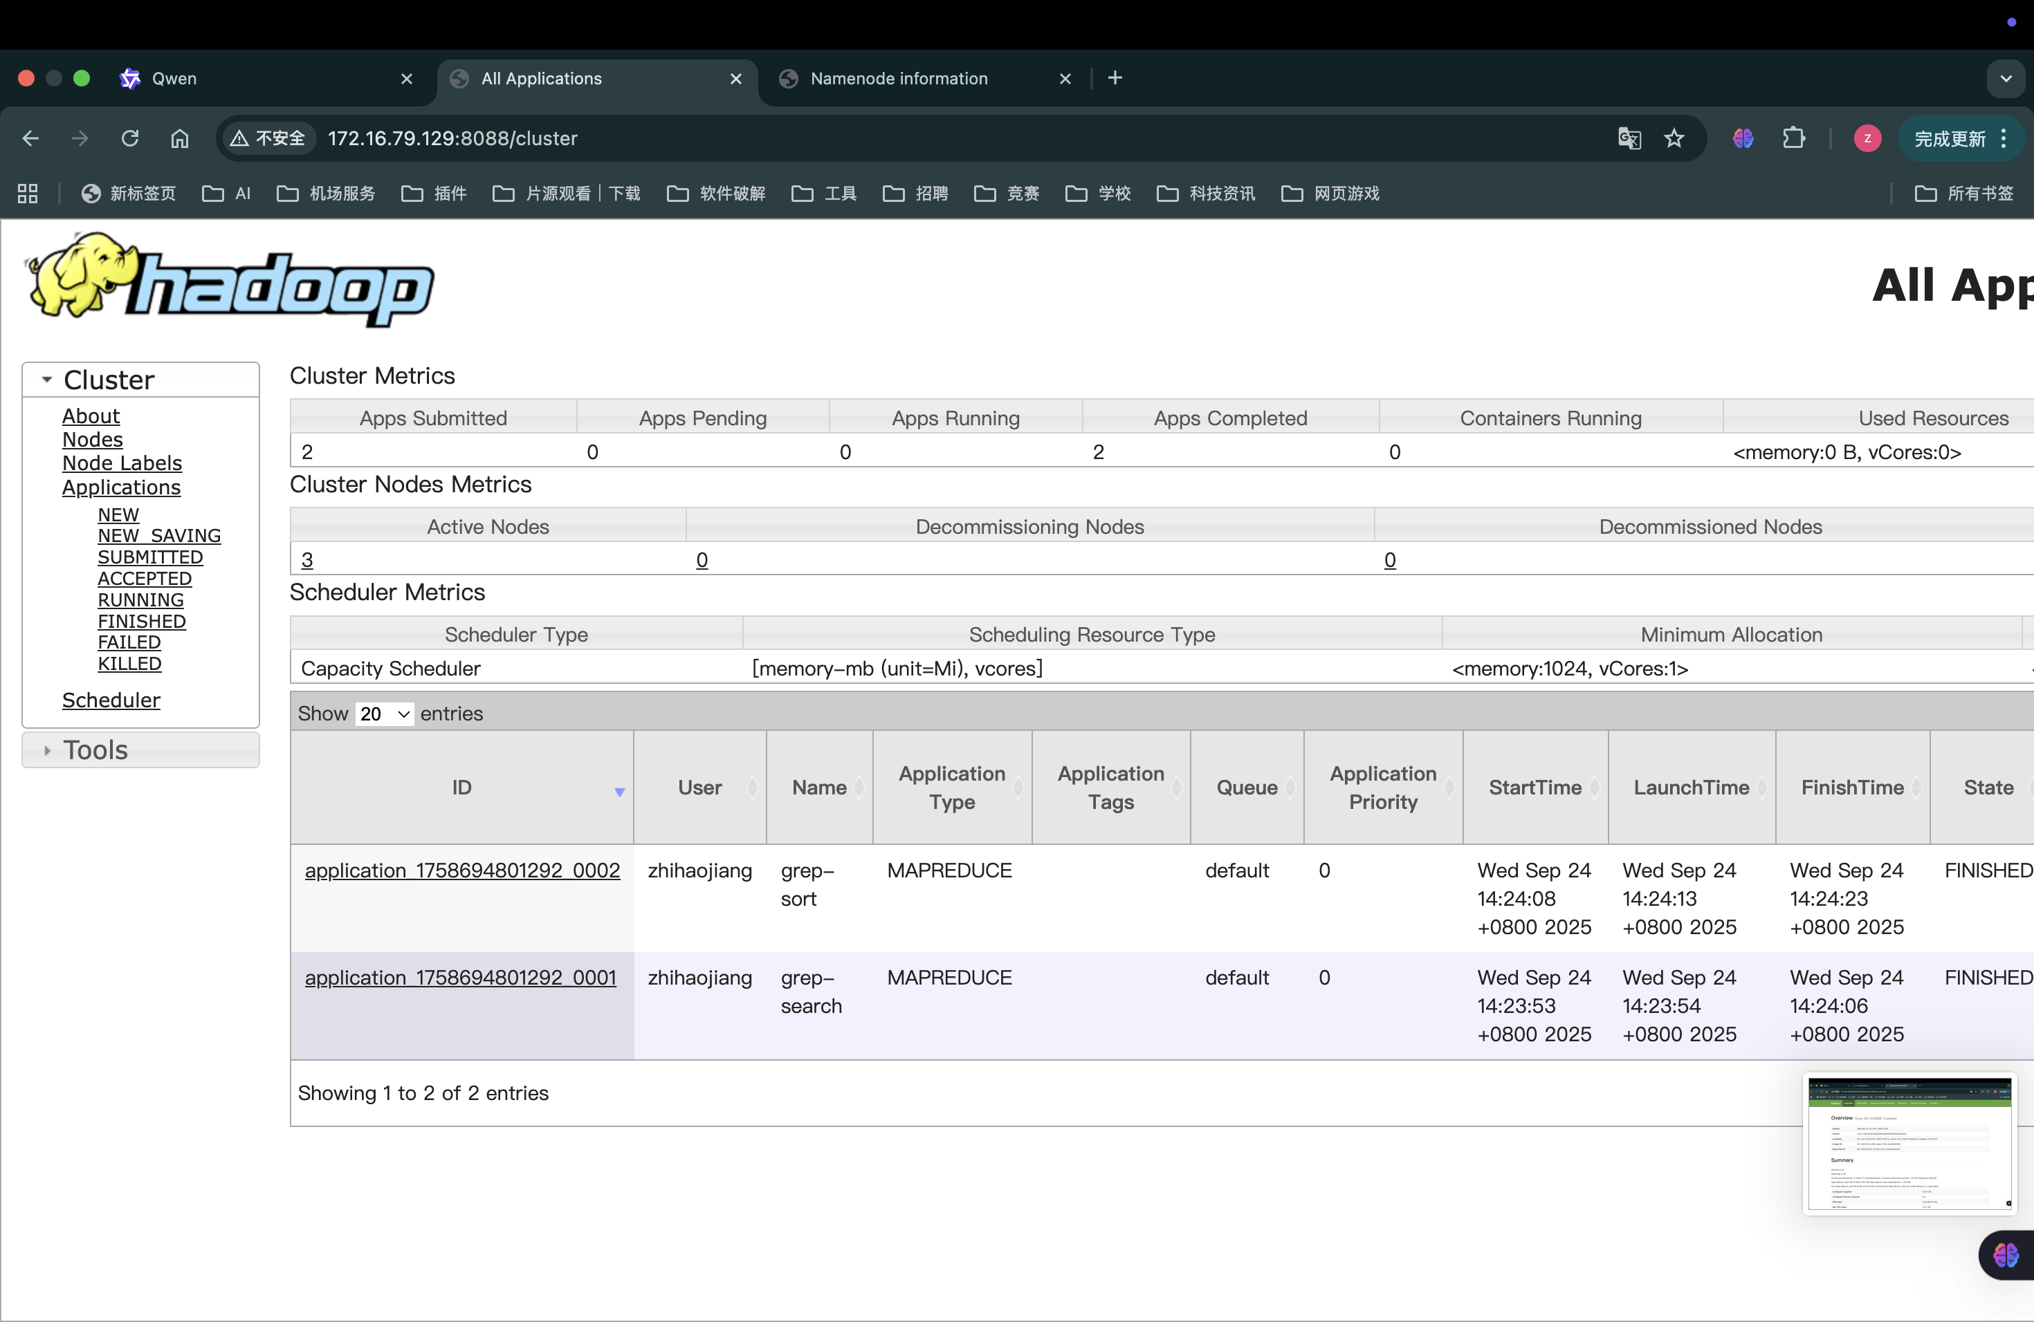Open the 网页游戏 bookmark folder
This screenshot has width=2034, height=1322.
(1330, 194)
